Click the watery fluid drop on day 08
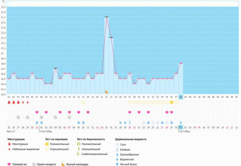241x166 pixels. (x=41, y=122)
